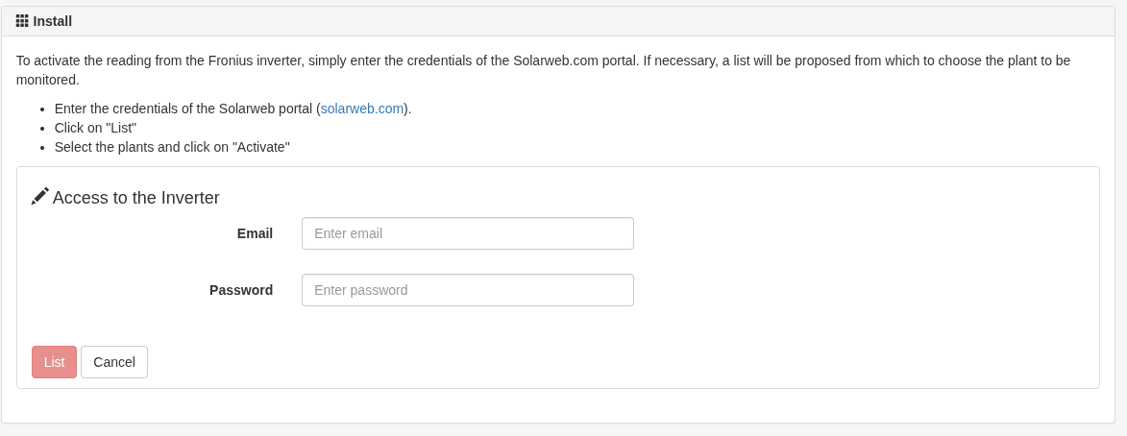This screenshot has height=436, width=1127.
Task: Focus the Enter email input field
Action: click(x=467, y=233)
